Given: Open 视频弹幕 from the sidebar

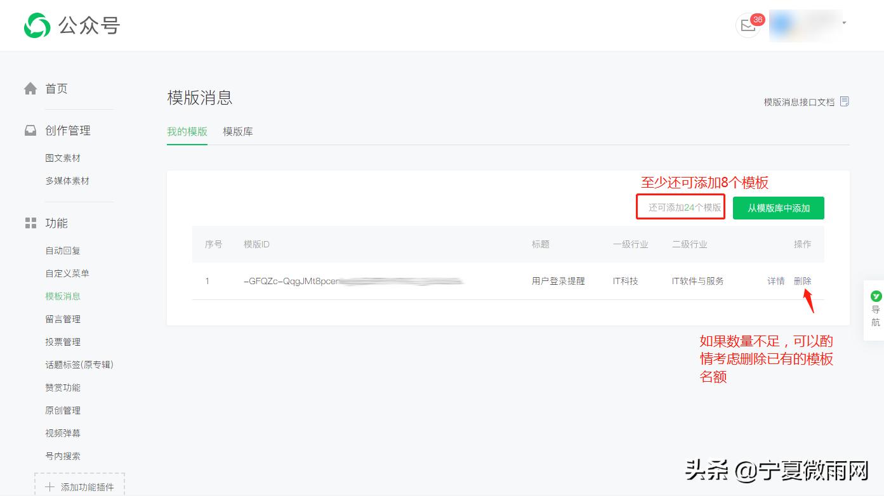Looking at the screenshot, I should tap(62, 433).
